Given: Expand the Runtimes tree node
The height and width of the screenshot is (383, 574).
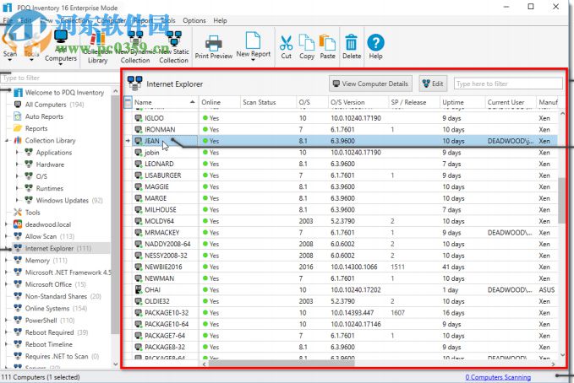Looking at the screenshot, I should [x=17, y=188].
